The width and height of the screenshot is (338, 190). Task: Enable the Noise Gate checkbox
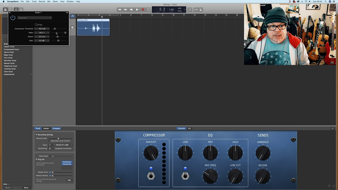50,156
